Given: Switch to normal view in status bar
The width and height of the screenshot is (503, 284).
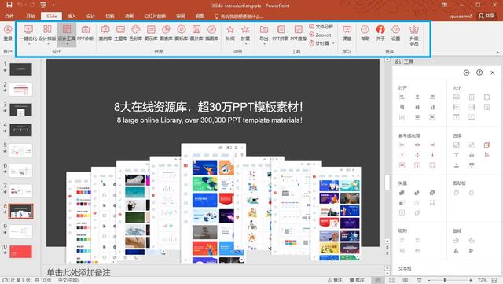Looking at the screenshot, I should coord(378,280).
